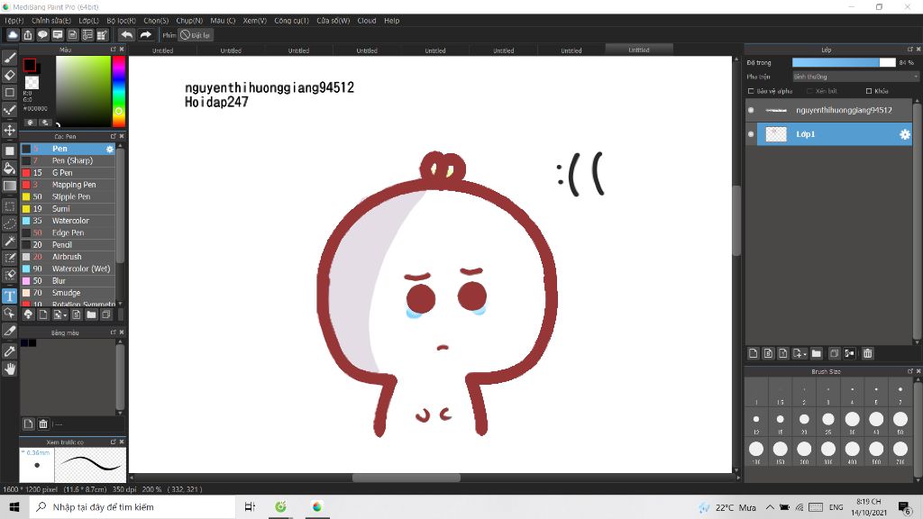Delete palette color with Bảng màu trash icon
Screen dimensions: 923x519
tap(43, 423)
